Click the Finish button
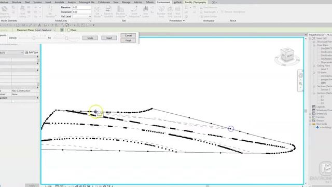The image size is (332, 187). point(128,41)
